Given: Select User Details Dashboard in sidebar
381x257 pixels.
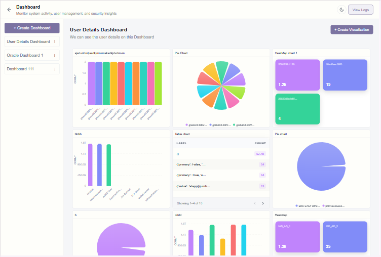Looking at the screenshot, I should coord(28,41).
